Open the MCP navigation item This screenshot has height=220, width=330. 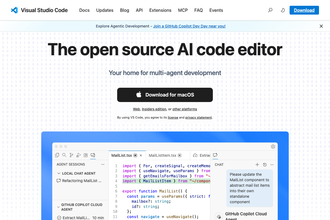183,10
